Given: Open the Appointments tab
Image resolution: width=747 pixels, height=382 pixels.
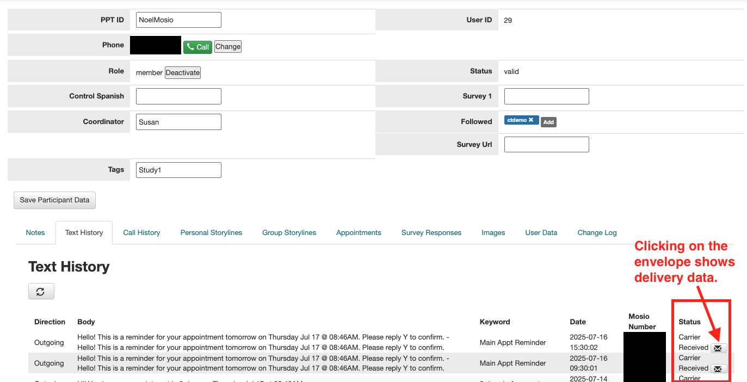Looking at the screenshot, I should (359, 232).
